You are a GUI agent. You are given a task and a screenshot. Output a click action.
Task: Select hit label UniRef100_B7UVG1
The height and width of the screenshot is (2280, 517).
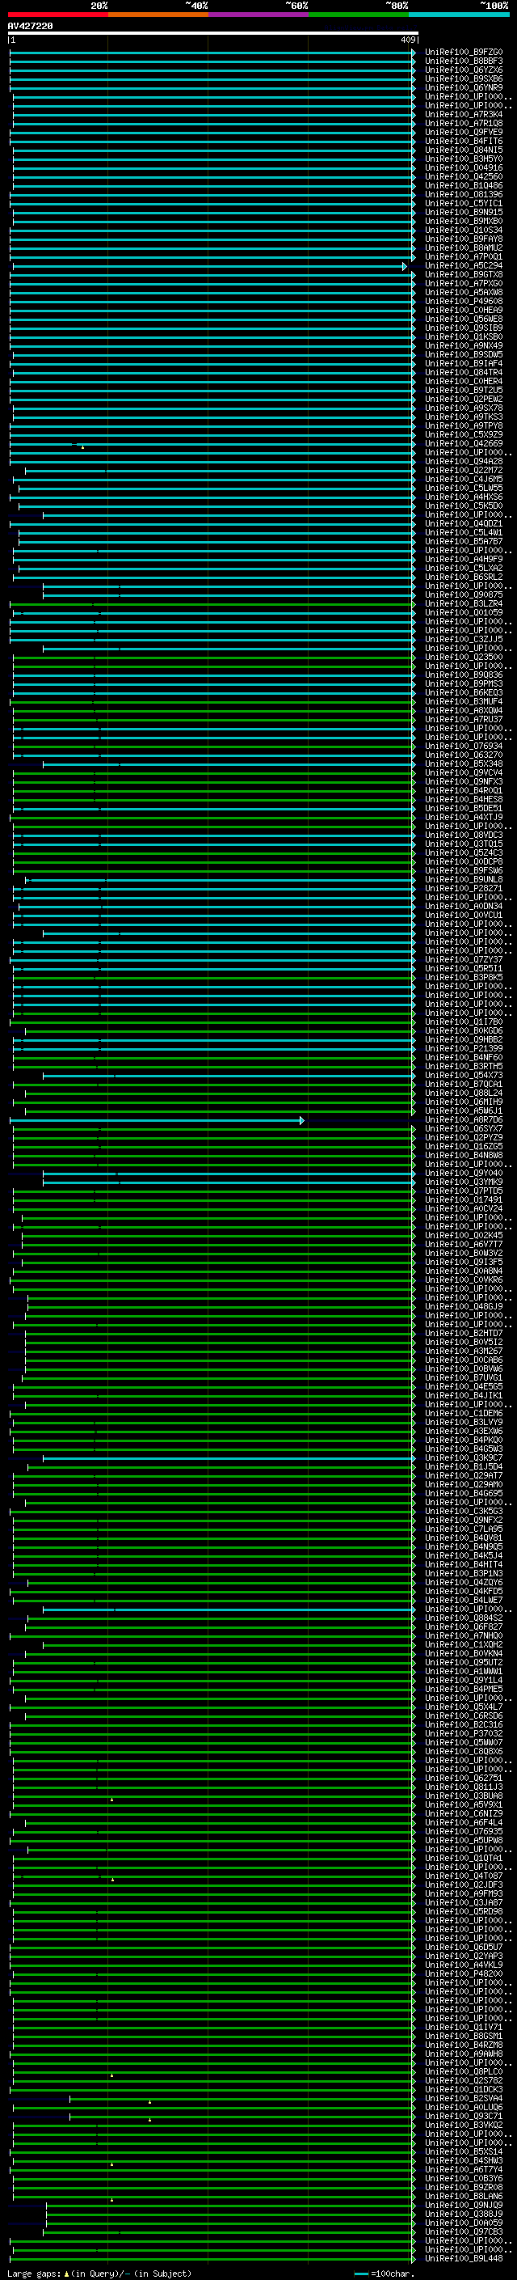(x=464, y=1378)
